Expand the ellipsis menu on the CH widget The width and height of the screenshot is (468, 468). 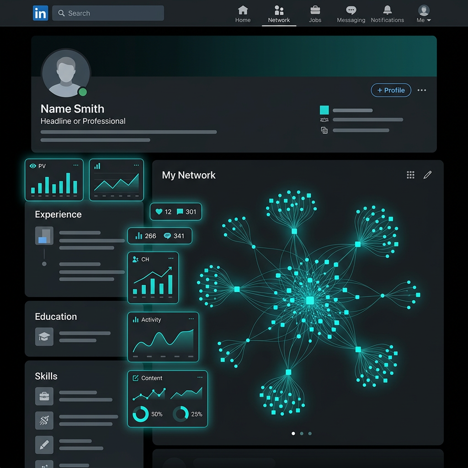[x=171, y=259]
